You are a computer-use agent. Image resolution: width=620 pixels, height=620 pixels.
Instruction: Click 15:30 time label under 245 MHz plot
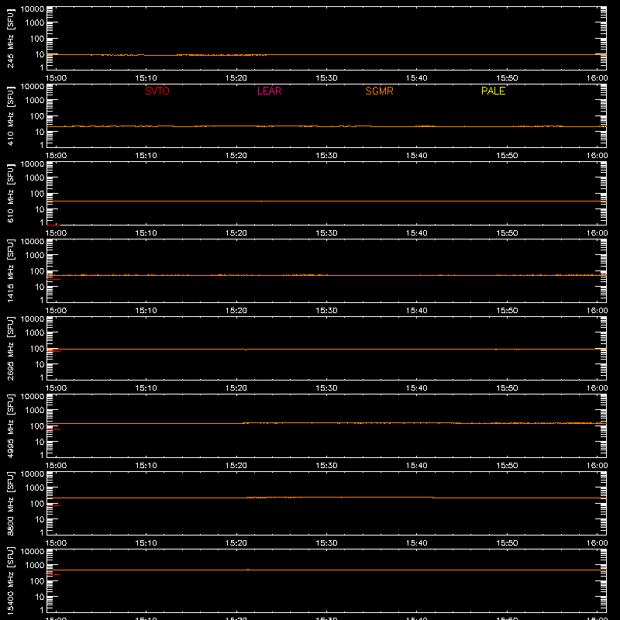[x=326, y=78]
